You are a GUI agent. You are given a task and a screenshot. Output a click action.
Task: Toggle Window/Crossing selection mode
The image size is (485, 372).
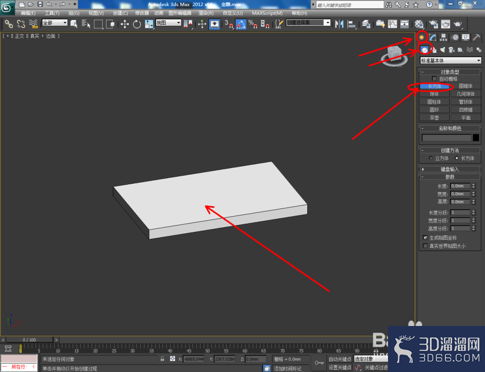tap(110, 24)
